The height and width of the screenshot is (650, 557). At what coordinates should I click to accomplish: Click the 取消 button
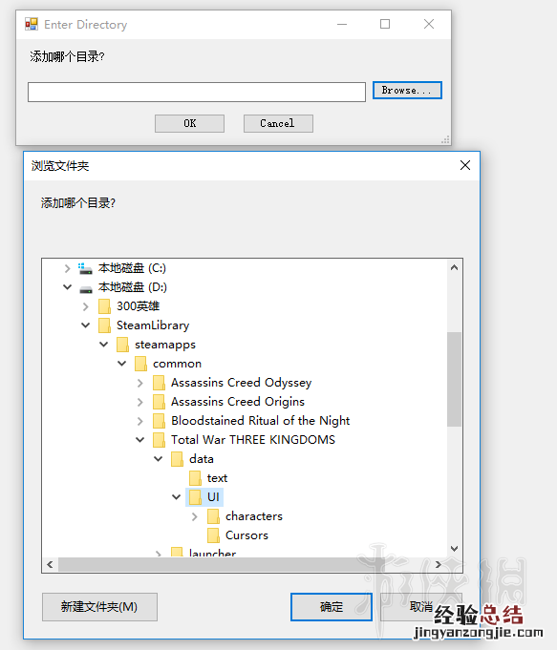[x=421, y=607]
